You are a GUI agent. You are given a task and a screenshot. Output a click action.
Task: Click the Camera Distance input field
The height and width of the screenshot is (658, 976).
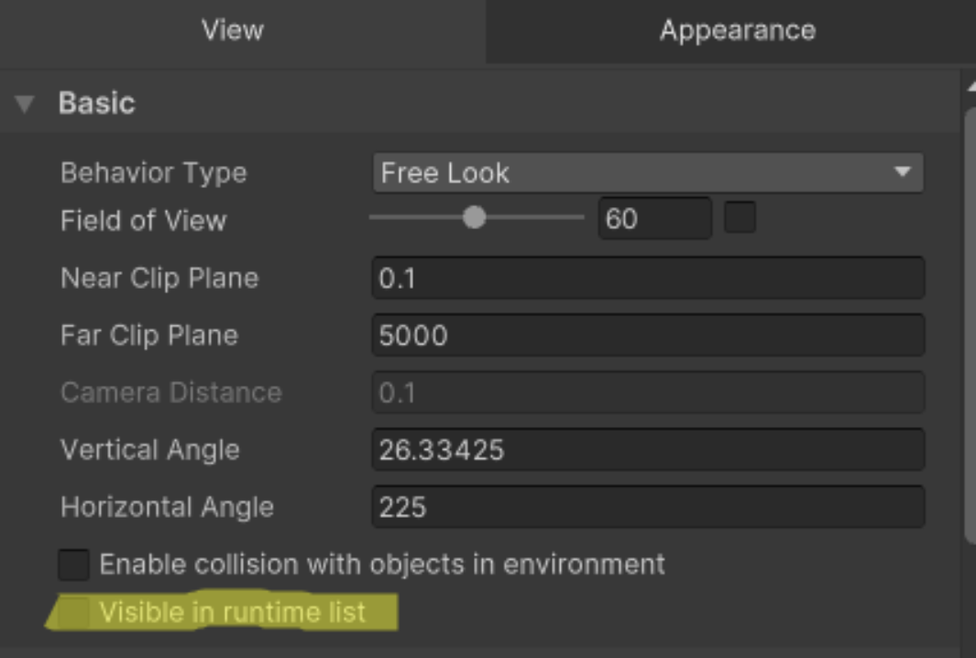point(647,392)
